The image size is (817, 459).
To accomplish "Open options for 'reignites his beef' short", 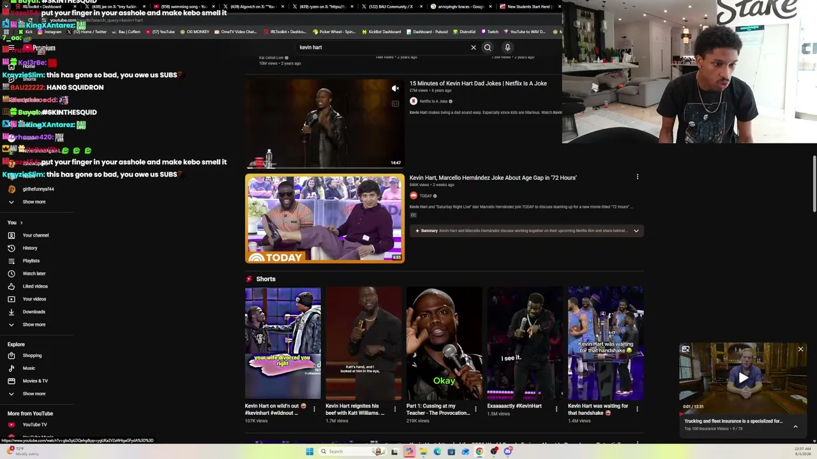I will [x=394, y=409].
